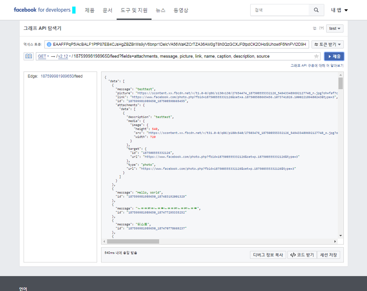Screen dimensions: 367x291
Task: Expand the 내 앱 dropdown
Action: click(339, 10)
